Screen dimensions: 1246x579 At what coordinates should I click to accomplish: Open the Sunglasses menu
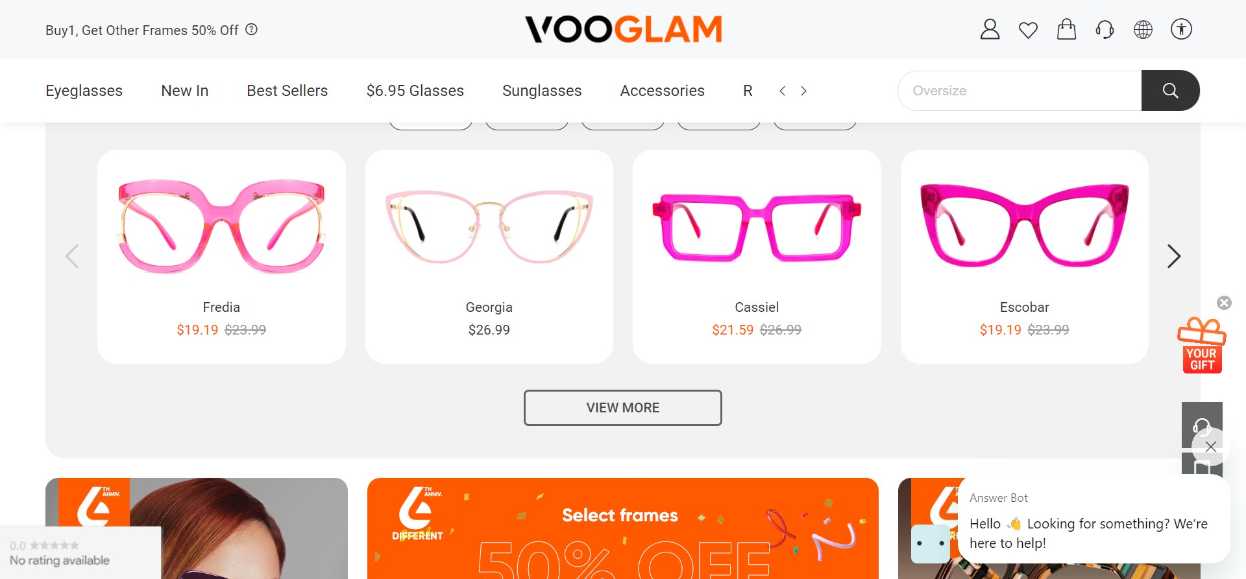click(542, 91)
